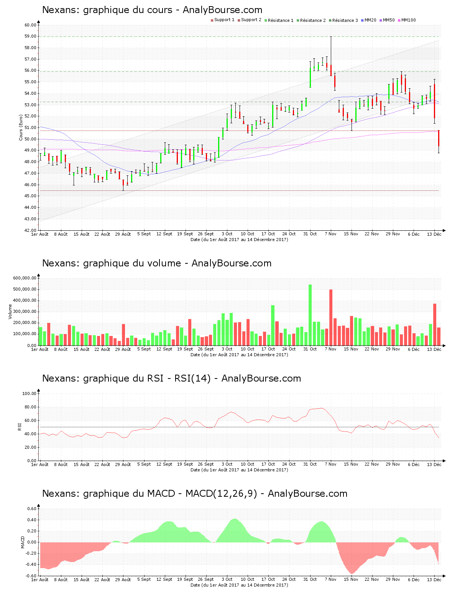Click the 0.60 label on MACD axis
This screenshot has width=460, height=595.
point(32,509)
